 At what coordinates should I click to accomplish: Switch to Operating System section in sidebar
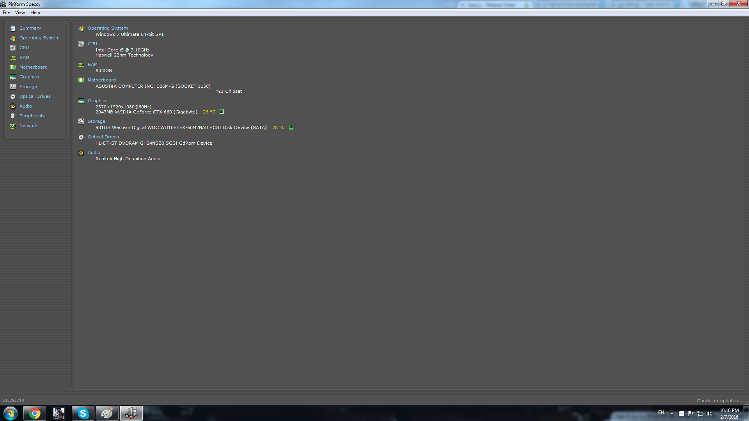[x=39, y=38]
